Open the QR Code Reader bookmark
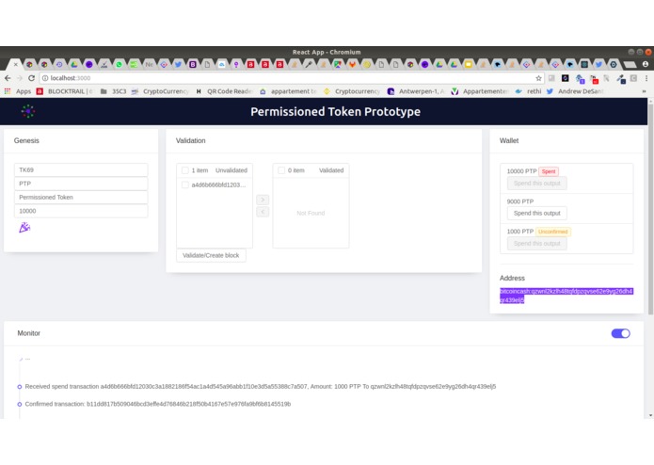This screenshot has width=654, height=465. 224,91
